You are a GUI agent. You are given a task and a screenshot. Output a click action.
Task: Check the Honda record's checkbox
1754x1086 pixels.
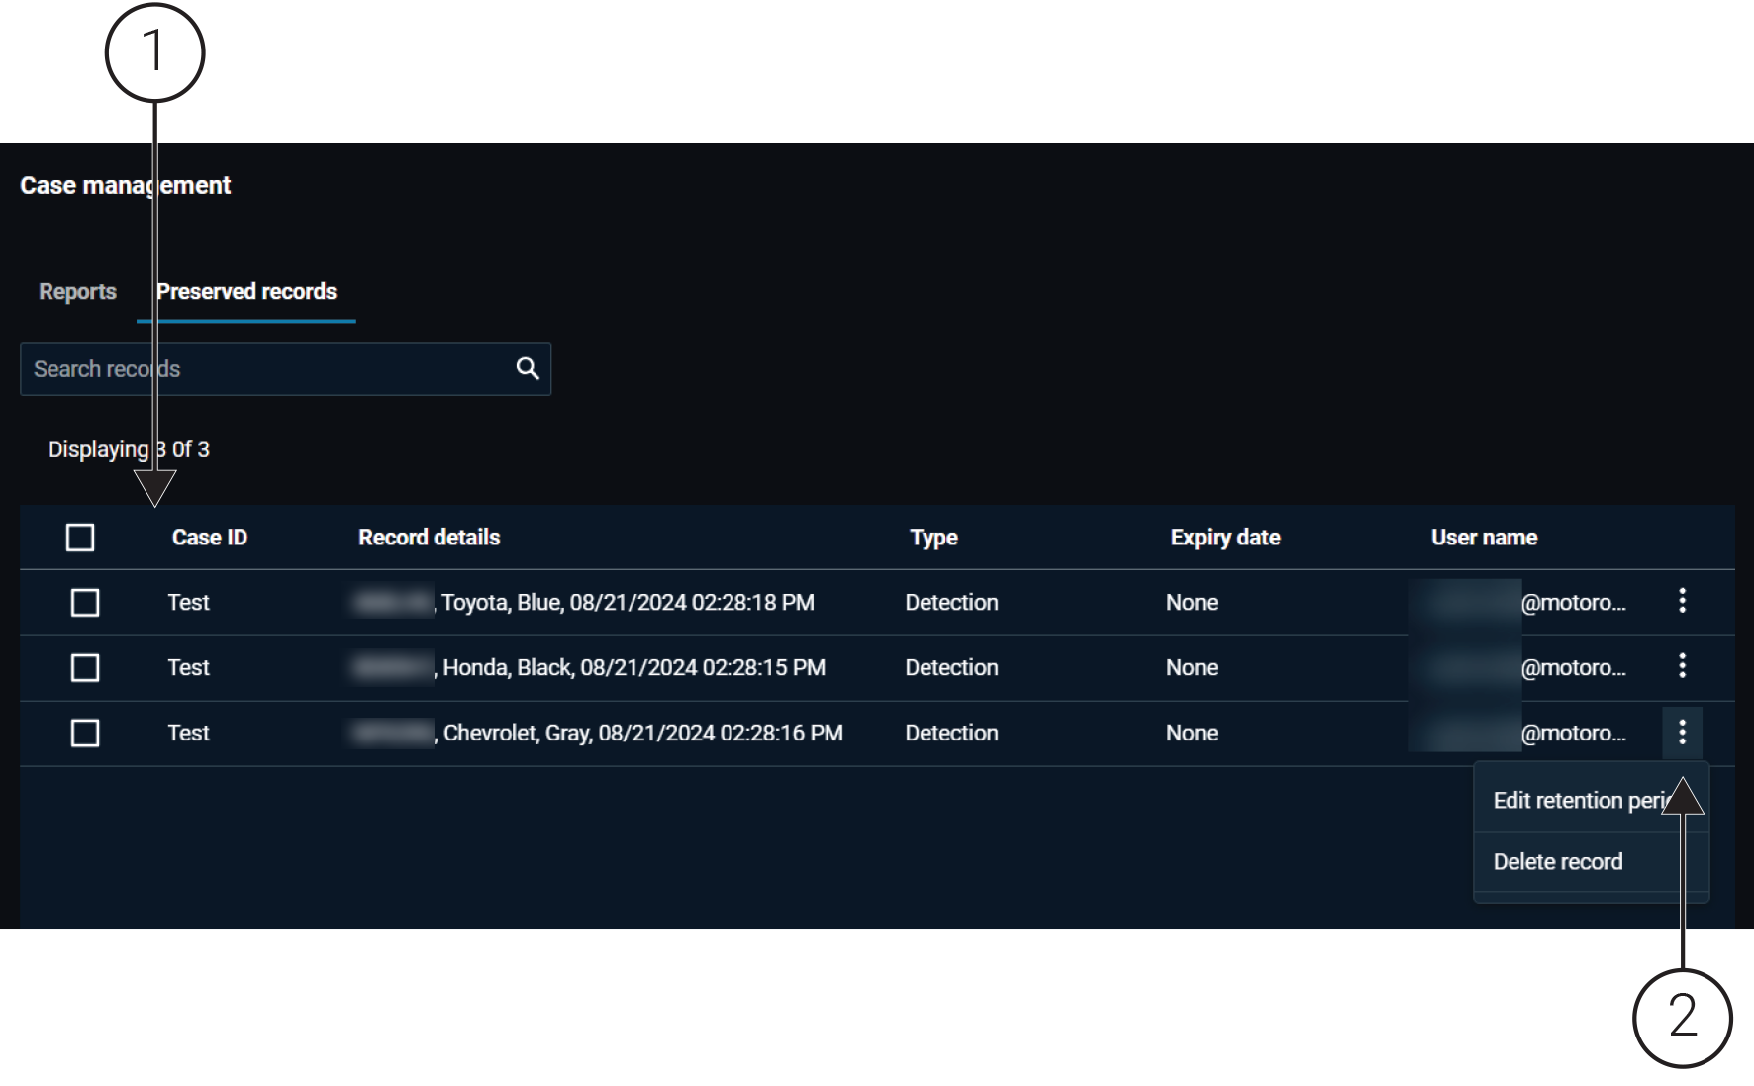coord(85,667)
